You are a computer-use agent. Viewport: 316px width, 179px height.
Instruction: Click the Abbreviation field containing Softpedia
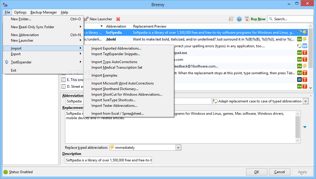tap(139, 101)
